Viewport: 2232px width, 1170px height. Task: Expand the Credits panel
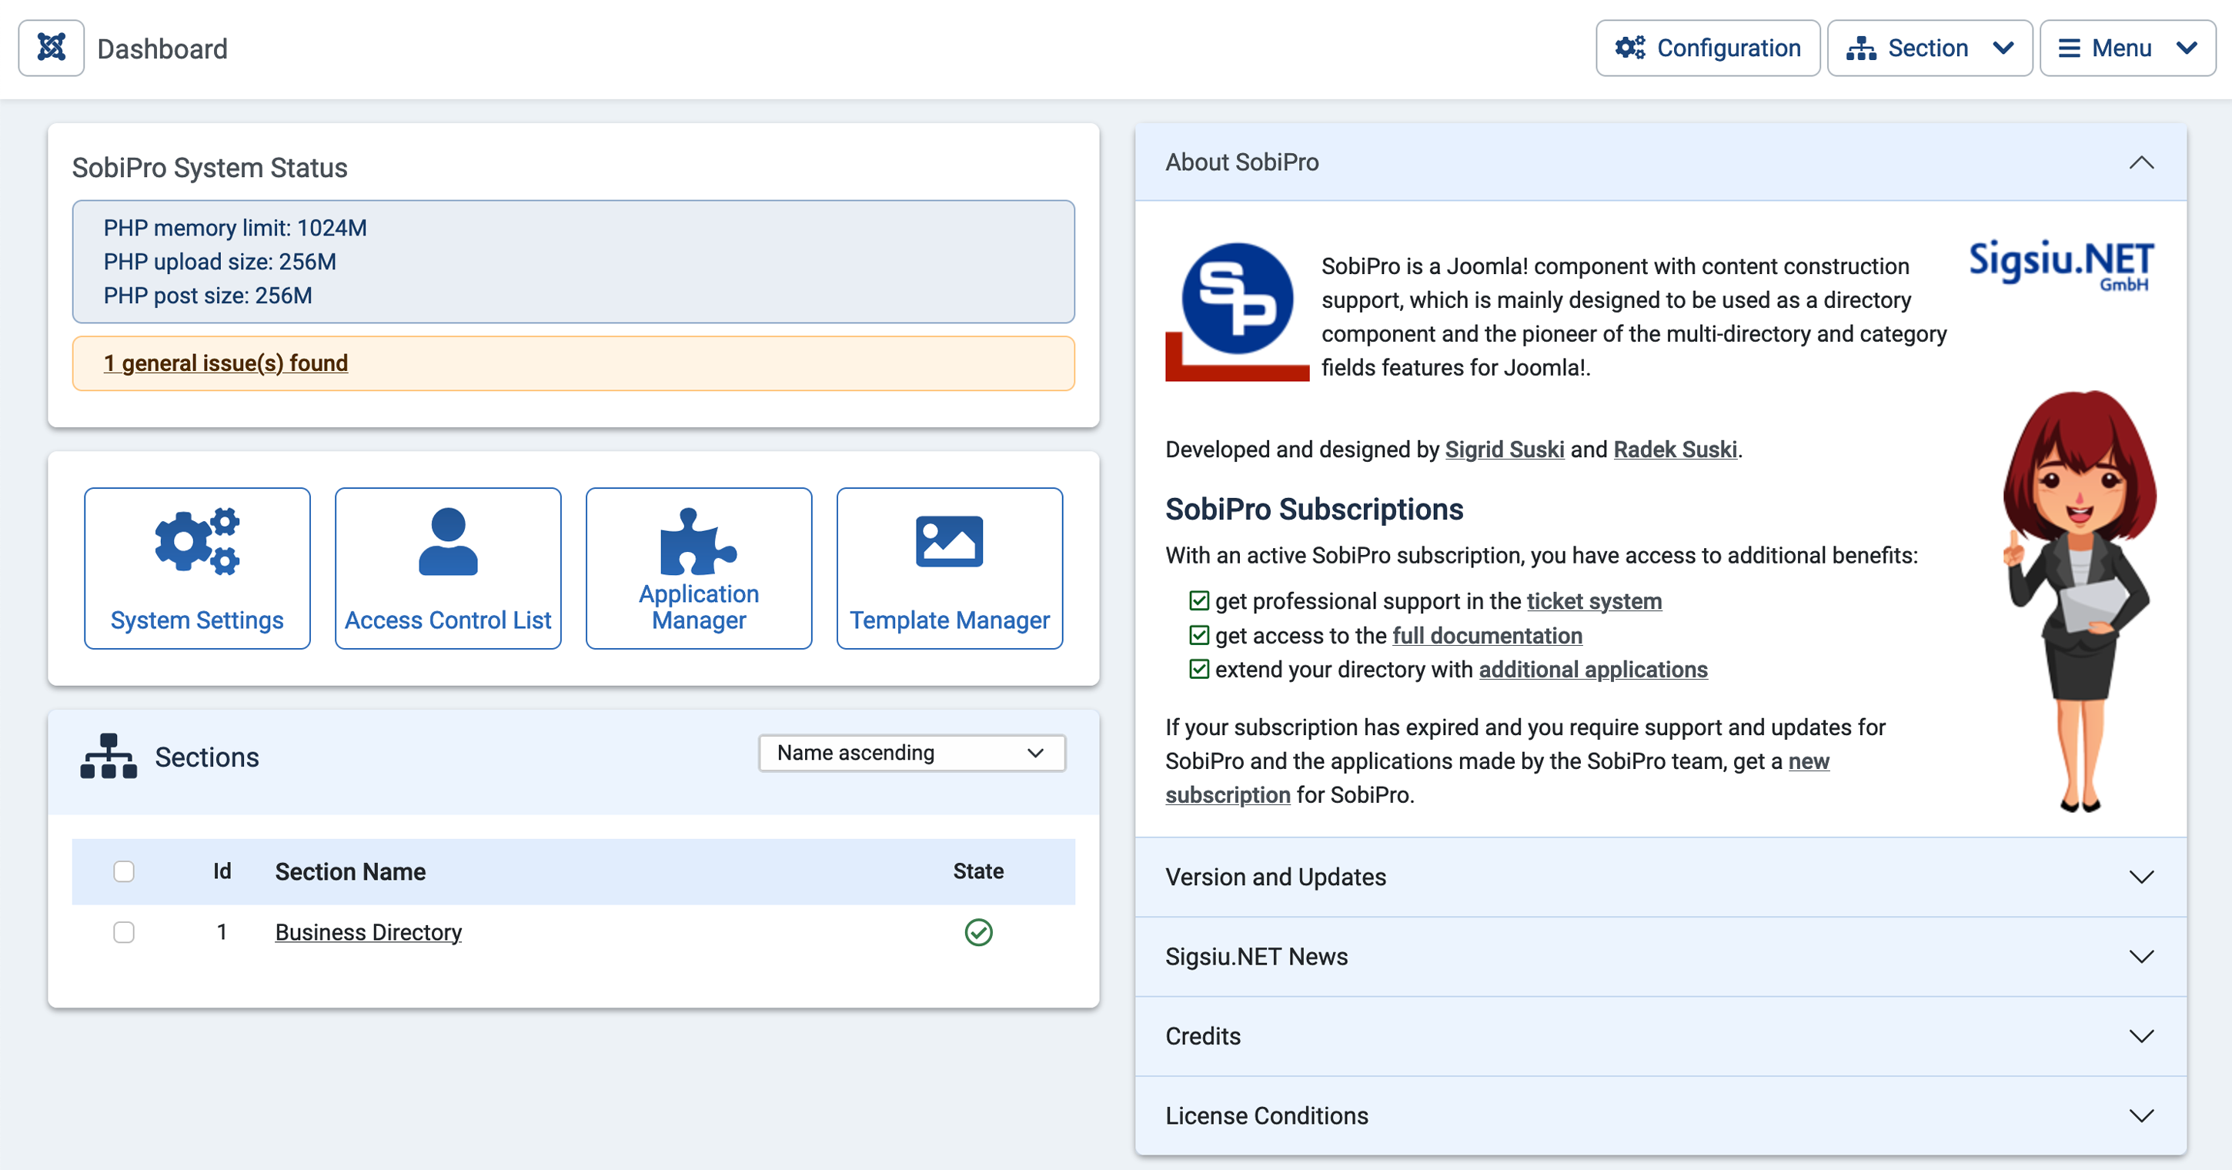coord(1660,1035)
